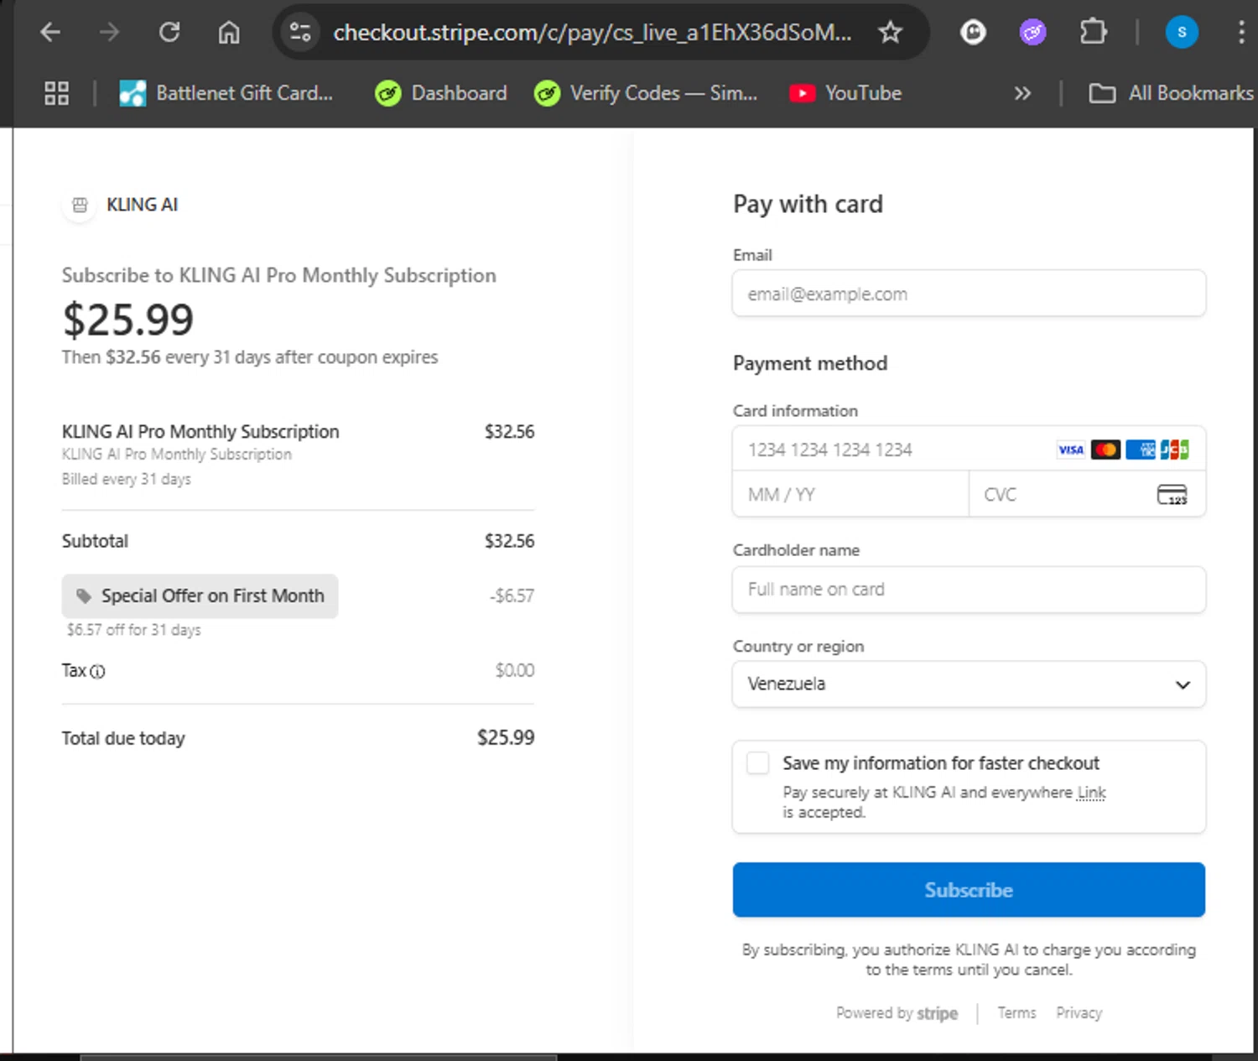The width and height of the screenshot is (1258, 1061).
Task: Click the browser forward arrow
Action: (x=109, y=33)
